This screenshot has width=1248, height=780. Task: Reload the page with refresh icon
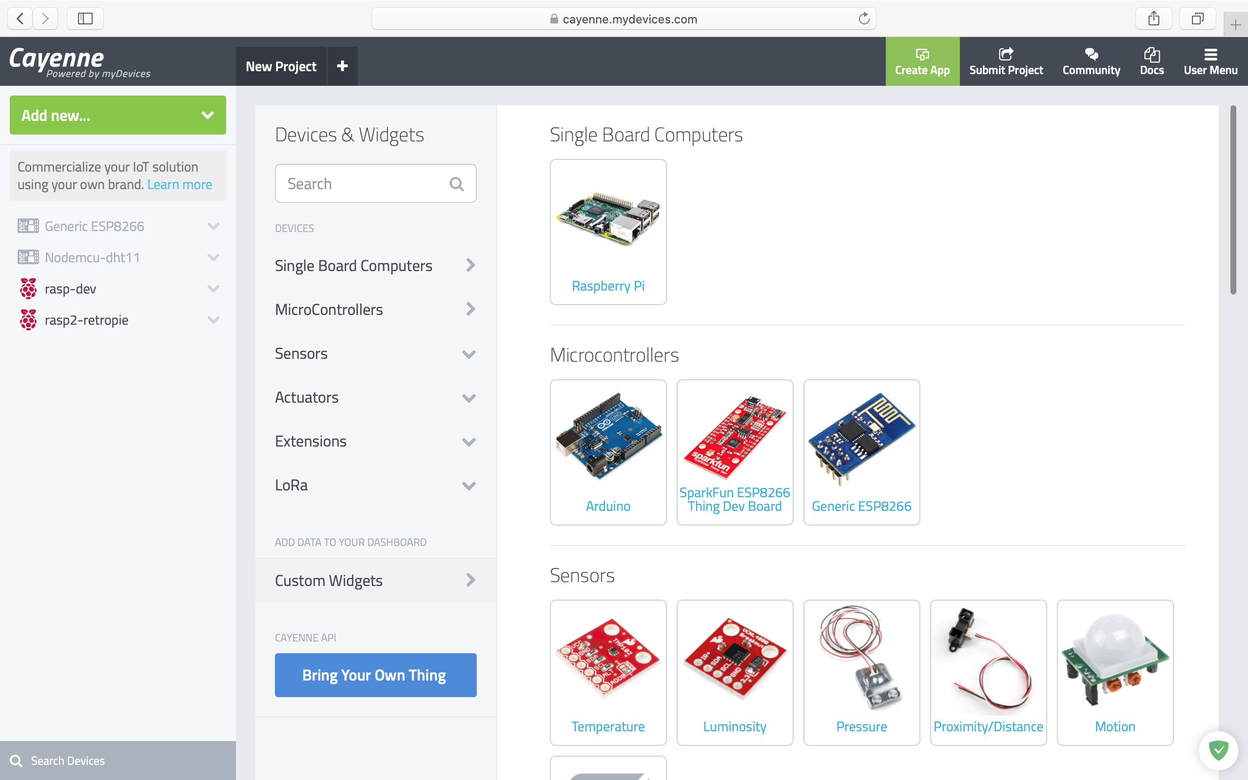[x=864, y=19]
